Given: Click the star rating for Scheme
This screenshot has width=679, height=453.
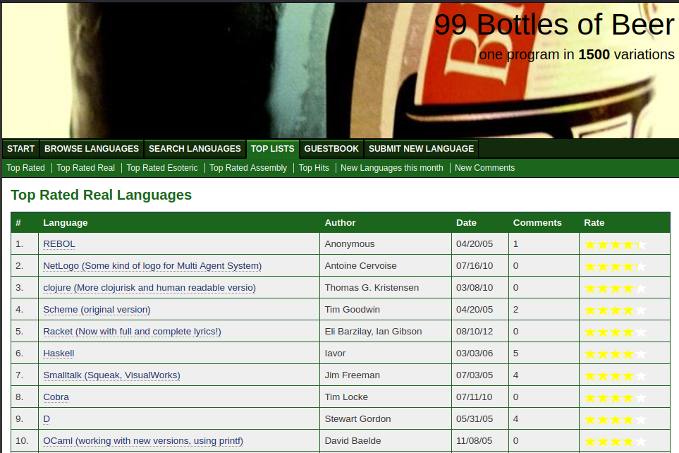Looking at the screenshot, I should 615,310.
